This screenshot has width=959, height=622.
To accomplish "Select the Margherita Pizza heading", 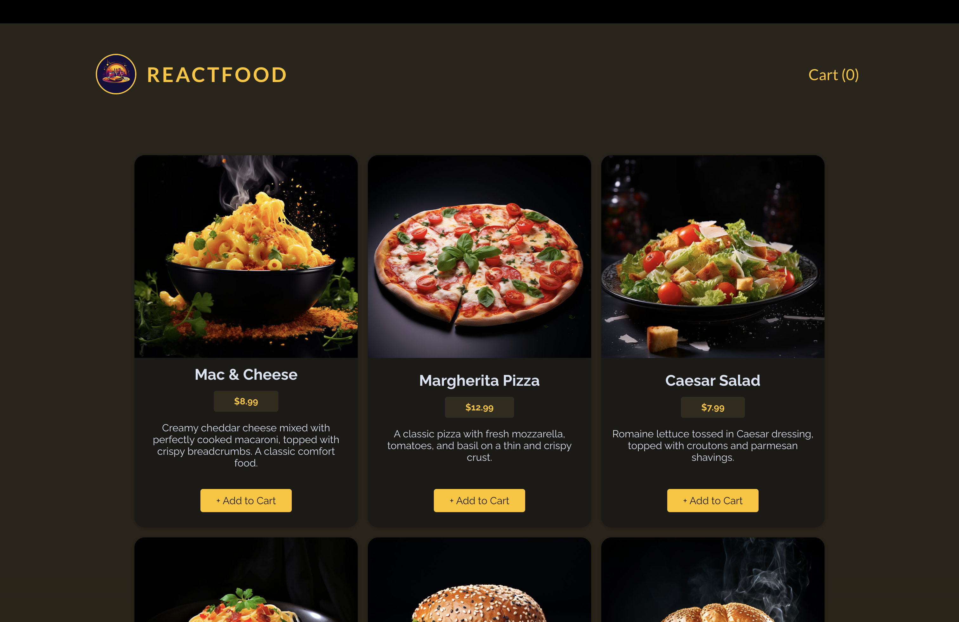I will point(479,381).
